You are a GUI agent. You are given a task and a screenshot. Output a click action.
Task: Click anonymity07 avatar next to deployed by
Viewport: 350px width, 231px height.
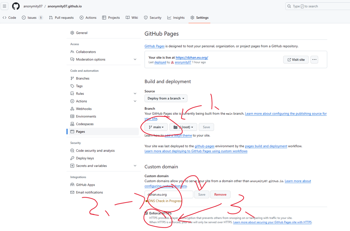pyautogui.click(x=172, y=62)
